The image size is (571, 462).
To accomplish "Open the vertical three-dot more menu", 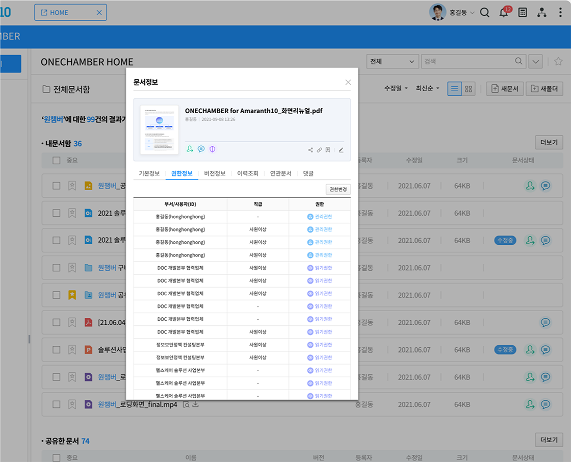I will point(560,12).
